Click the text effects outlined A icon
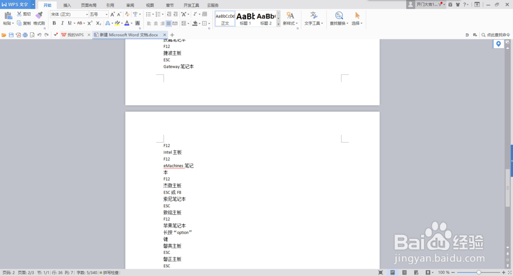Screen dimensions: 513x276 click(x=108, y=23)
